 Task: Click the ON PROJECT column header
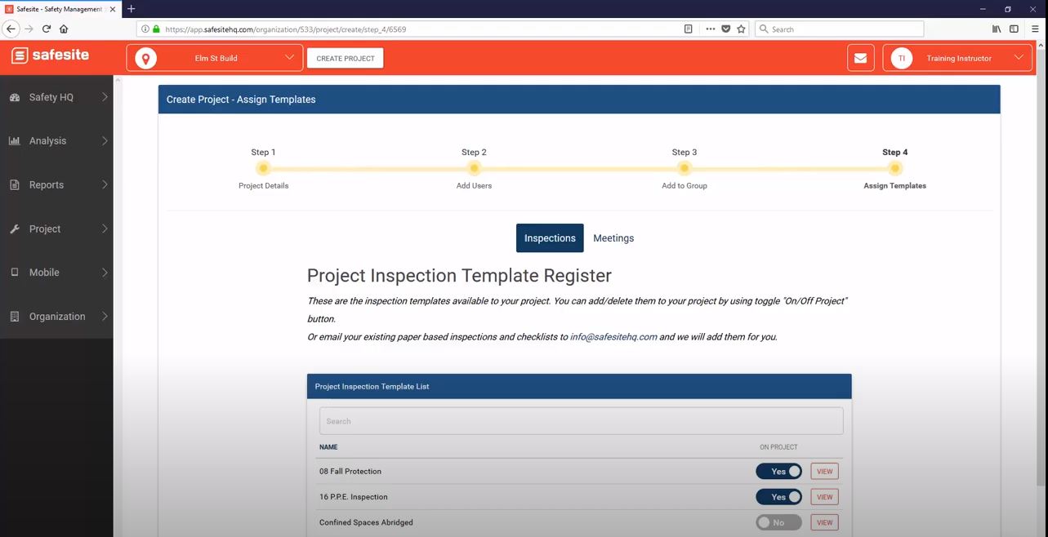(778, 447)
